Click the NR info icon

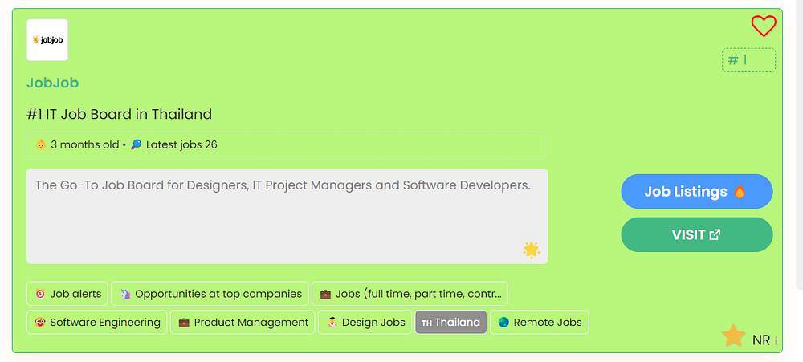pos(777,341)
